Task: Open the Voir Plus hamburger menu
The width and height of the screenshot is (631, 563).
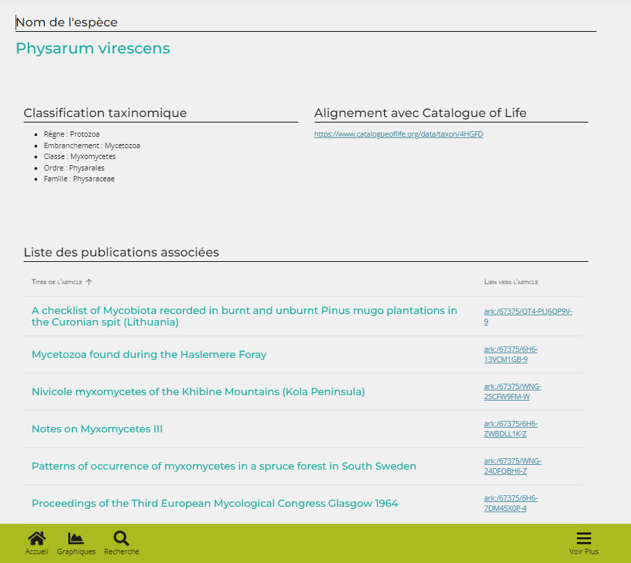Action: 584,538
